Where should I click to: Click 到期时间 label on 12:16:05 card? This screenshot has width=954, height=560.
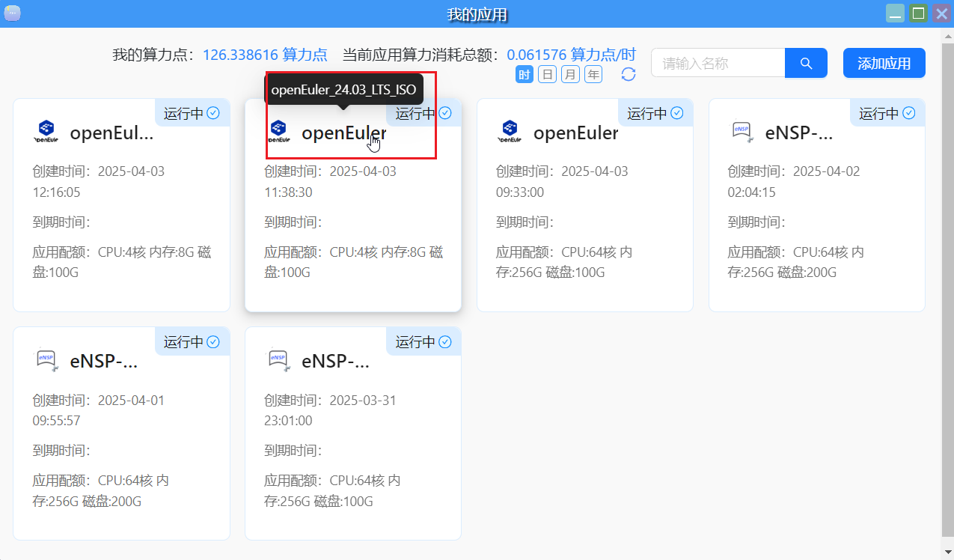coord(61,222)
